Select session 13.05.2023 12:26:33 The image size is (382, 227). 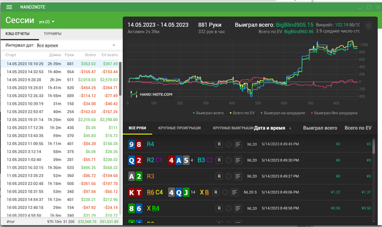(60, 95)
